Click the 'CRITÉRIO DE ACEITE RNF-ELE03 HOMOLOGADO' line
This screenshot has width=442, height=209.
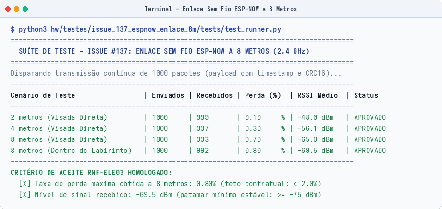click(x=91, y=173)
